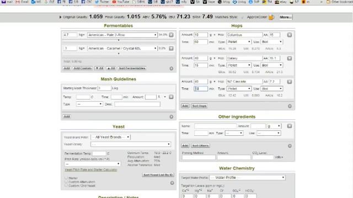The height and width of the screenshot is (198, 353).
Task: Click the beer mug ApproxColor icon
Action: [271, 17]
